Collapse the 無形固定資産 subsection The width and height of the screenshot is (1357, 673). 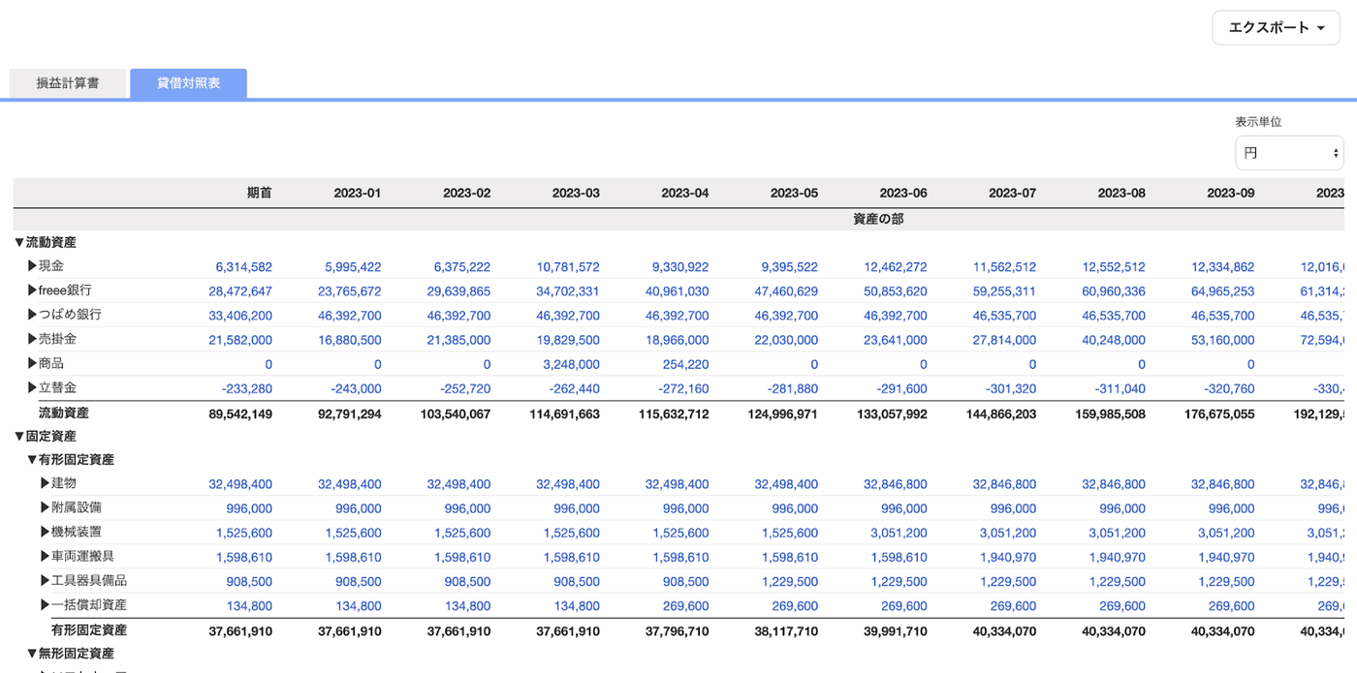(x=32, y=654)
